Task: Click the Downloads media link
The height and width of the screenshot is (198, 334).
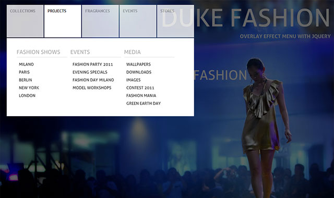Action: (x=139, y=72)
